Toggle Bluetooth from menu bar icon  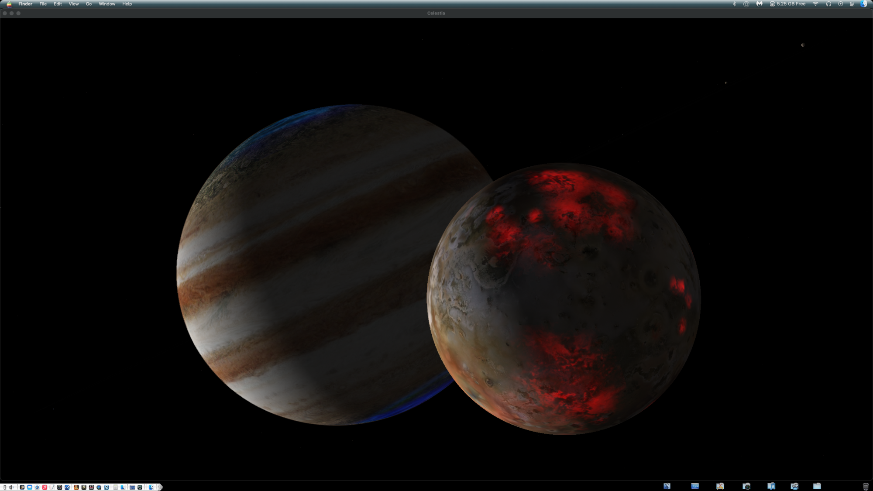click(x=734, y=4)
